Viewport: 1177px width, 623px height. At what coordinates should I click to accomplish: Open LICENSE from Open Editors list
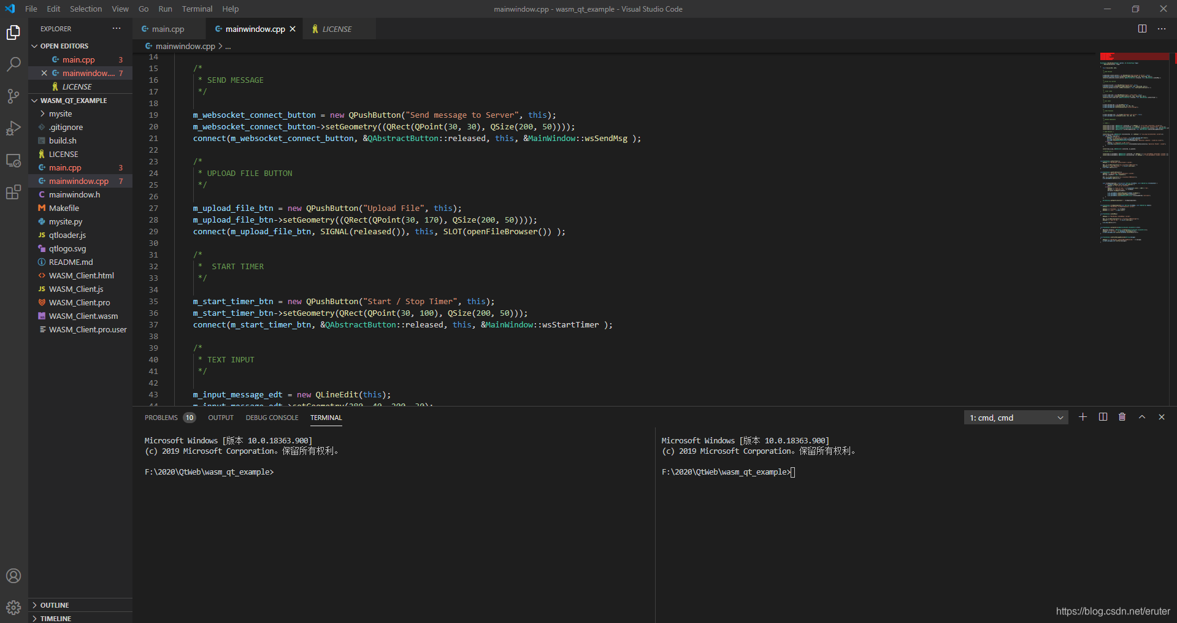(x=80, y=87)
